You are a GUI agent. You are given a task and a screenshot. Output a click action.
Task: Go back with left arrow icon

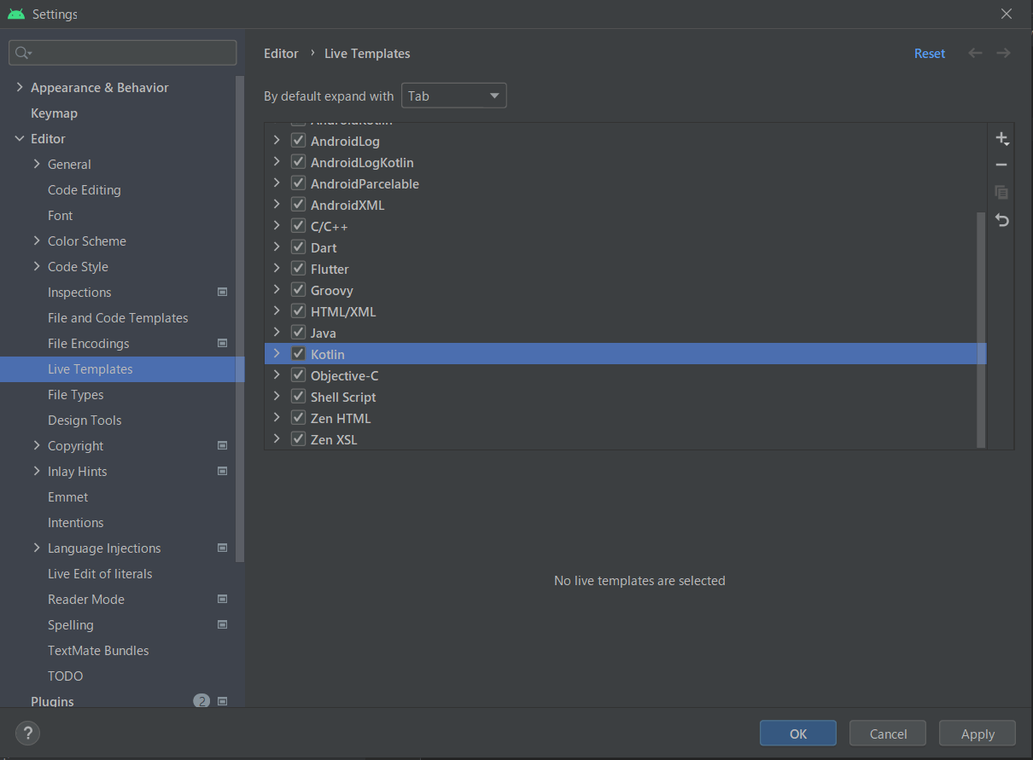click(975, 53)
